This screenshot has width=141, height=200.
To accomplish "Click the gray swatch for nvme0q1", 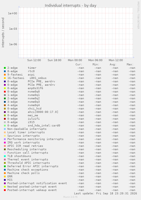I will 5,95.
